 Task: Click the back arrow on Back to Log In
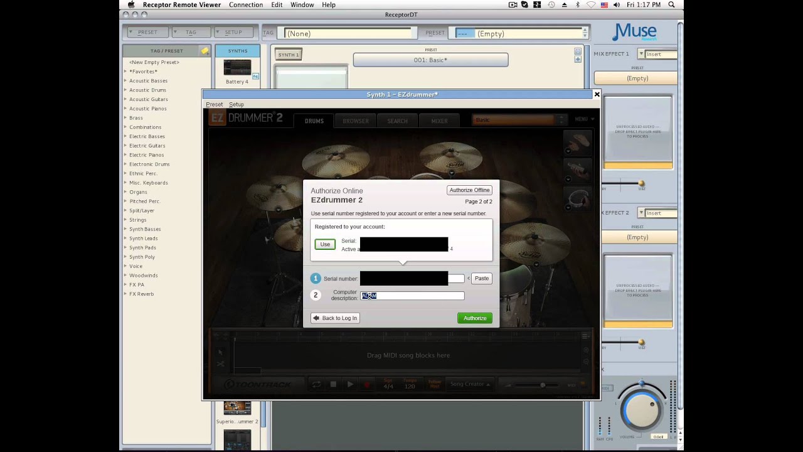[316, 318]
